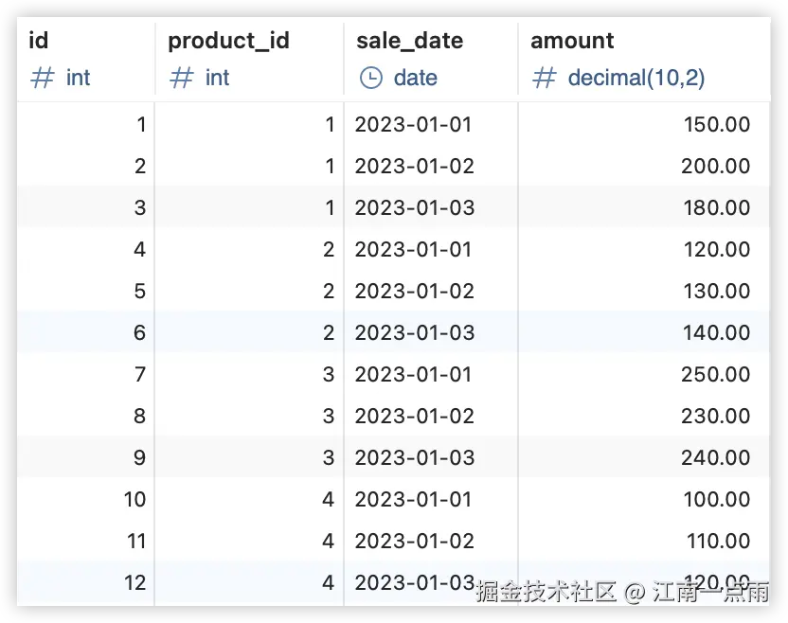
Task: Click the hash icon under product_id column
Action: click(182, 78)
